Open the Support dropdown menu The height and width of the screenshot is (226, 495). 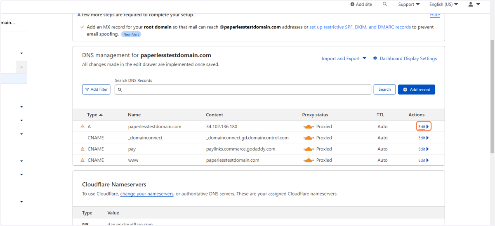(409, 4)
